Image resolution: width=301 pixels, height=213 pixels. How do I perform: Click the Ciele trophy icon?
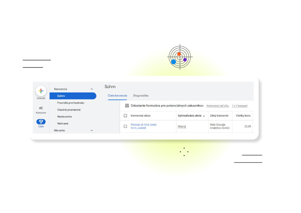pyautogui.click(x=41, y=122)
